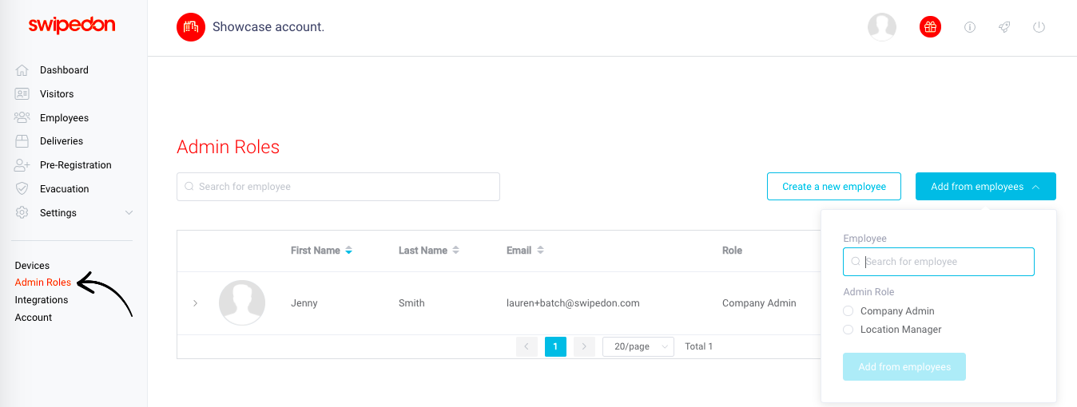The image size is (1077, 407).
Task: Go to previous page of results
Action: 527,346
